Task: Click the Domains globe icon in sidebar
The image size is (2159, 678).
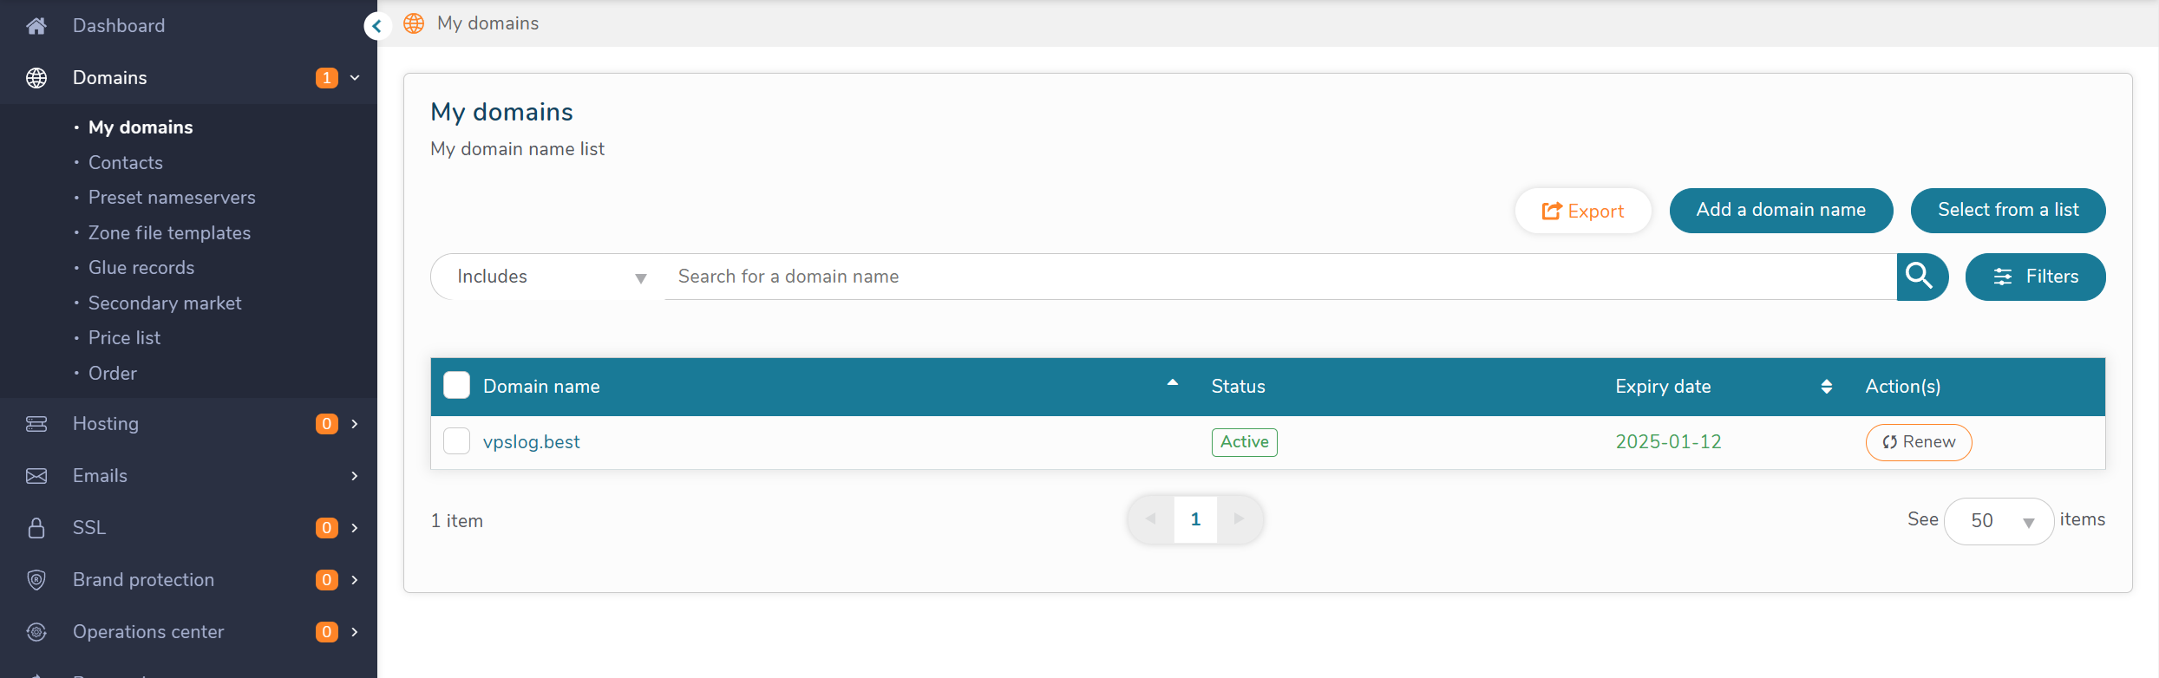Action: coord(36,78)
